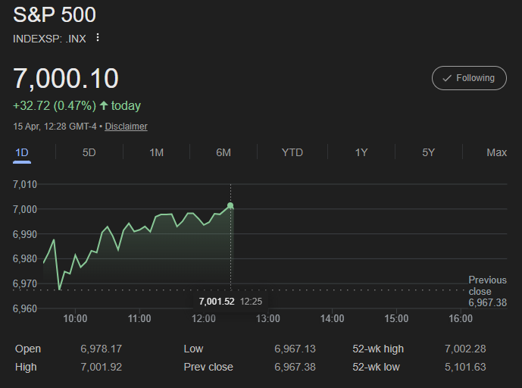Image resolution: width=522 pixels, height=388 pixels.
Task: Click the green up arrow next to today
Action: click(x=104, y=105)
